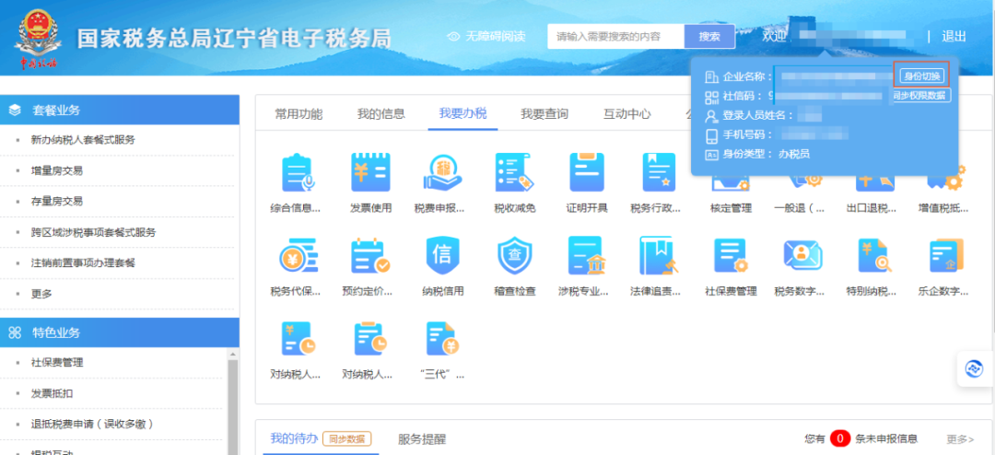Click the 同步权限数据 button
The width and height of the screenshot is (995, 455).
(x=920, y=96)
